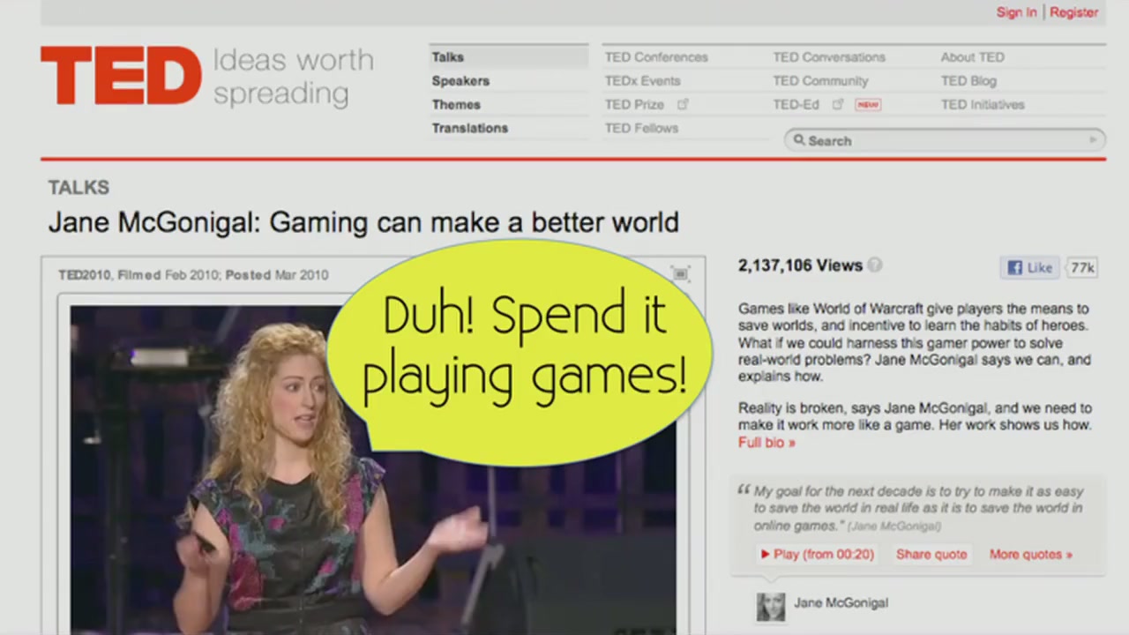Viewport: 1129px width, 635px height.
Task: Go to the TED Blog
Action: click(x=968, y=80)
